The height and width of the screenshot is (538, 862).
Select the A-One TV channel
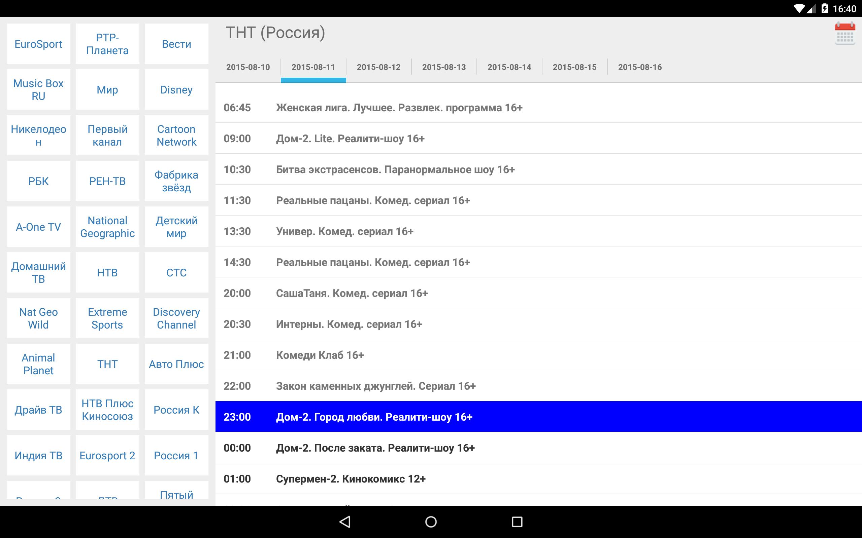point(38,227)
